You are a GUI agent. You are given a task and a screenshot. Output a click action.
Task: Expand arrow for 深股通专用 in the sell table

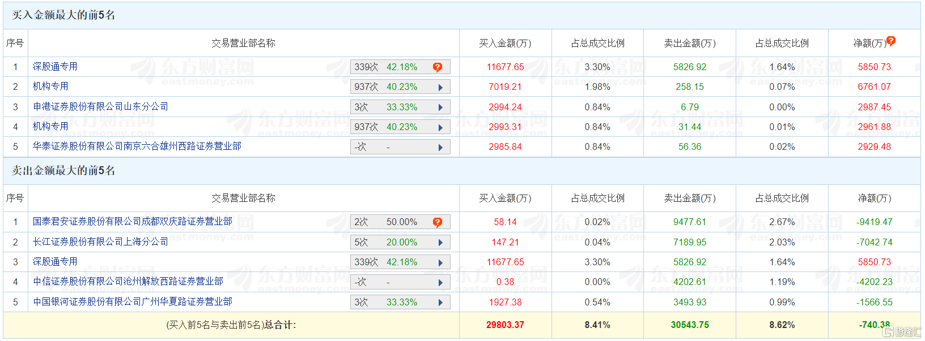coord(440,263)
